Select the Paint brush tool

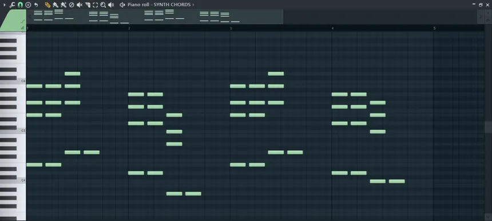[55, 5]
